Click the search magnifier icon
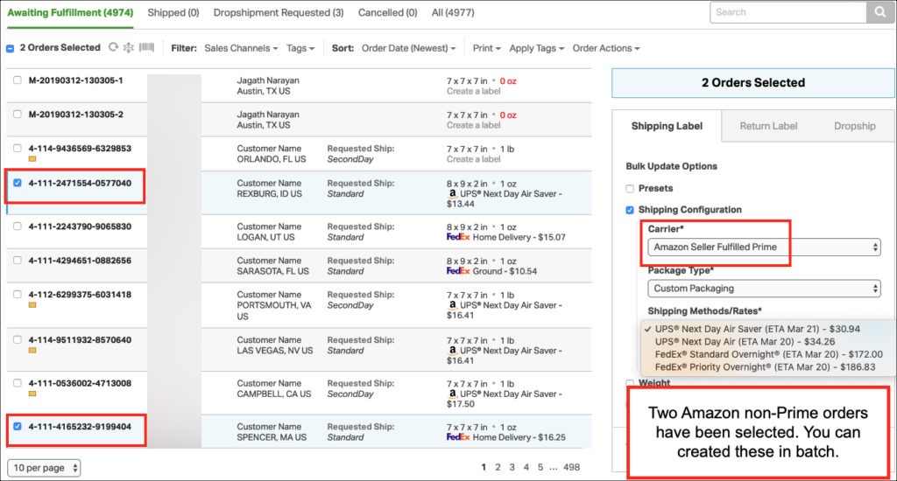The height and width of the screenshot is (481, 897). click(879, 12)
